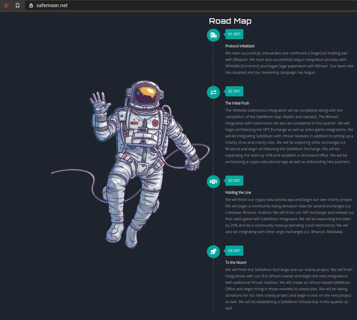
Task: View site security via the padlock icon
Action: [31, 5]
